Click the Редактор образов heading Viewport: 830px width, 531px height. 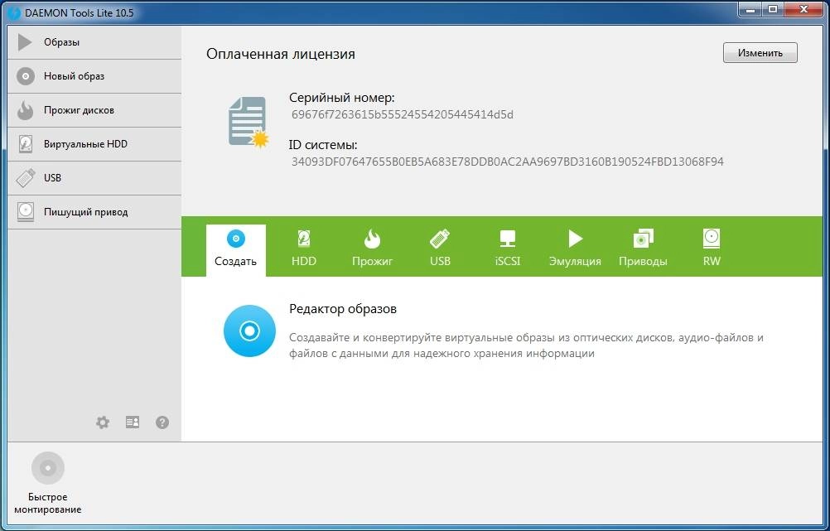pos(342,309)
